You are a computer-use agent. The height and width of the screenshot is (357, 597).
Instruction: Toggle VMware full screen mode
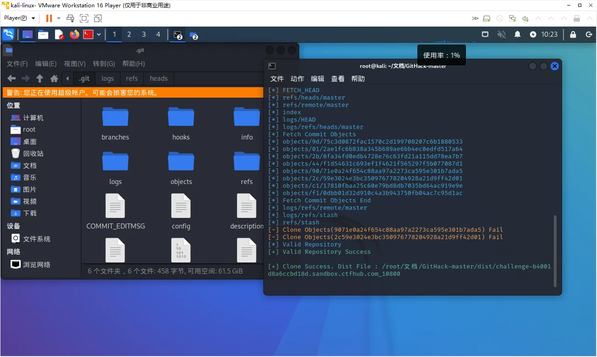84,18
